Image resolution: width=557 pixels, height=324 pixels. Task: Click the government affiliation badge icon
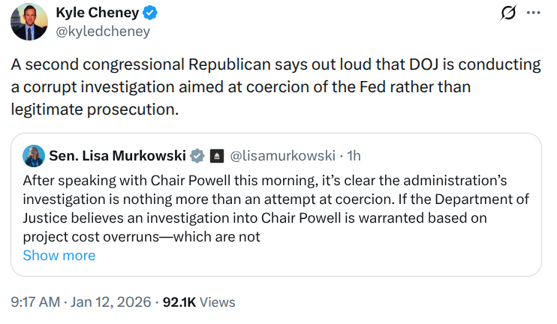coord(215,156)
